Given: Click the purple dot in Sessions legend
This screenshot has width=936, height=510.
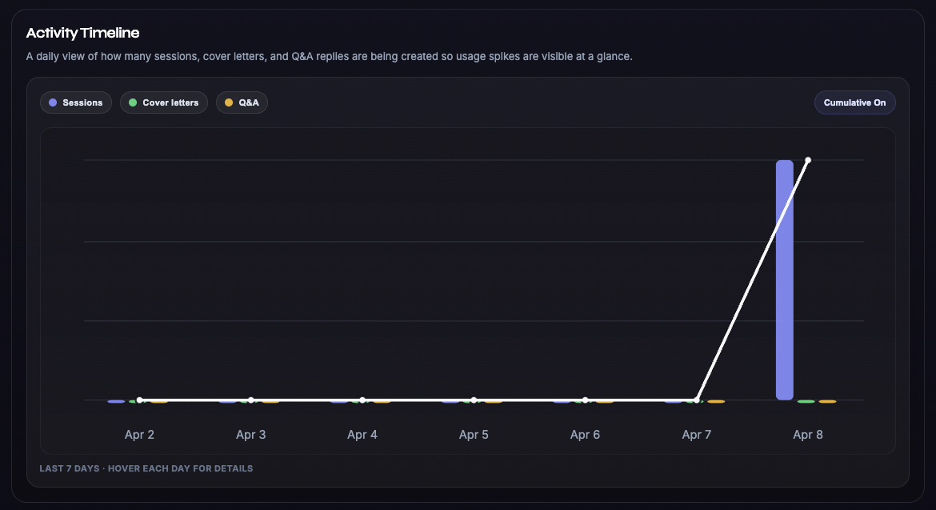Looking at the screenshot, I should point(53,102).
